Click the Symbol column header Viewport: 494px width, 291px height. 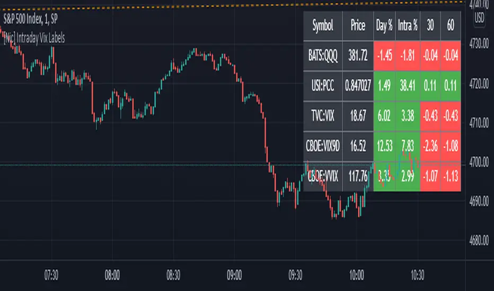(323, 25)
